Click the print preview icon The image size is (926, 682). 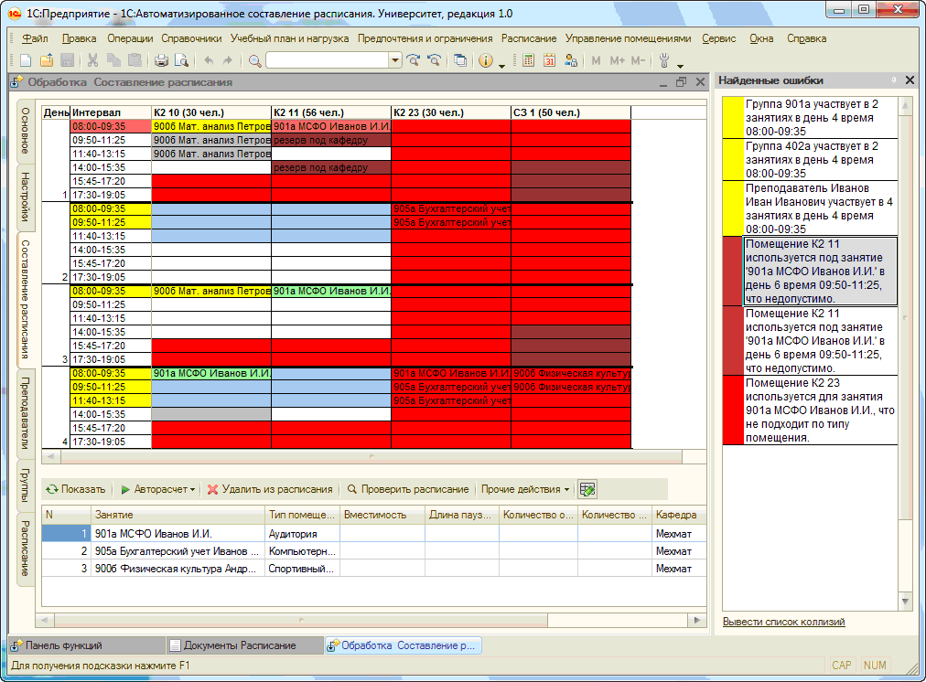[181, 60]
